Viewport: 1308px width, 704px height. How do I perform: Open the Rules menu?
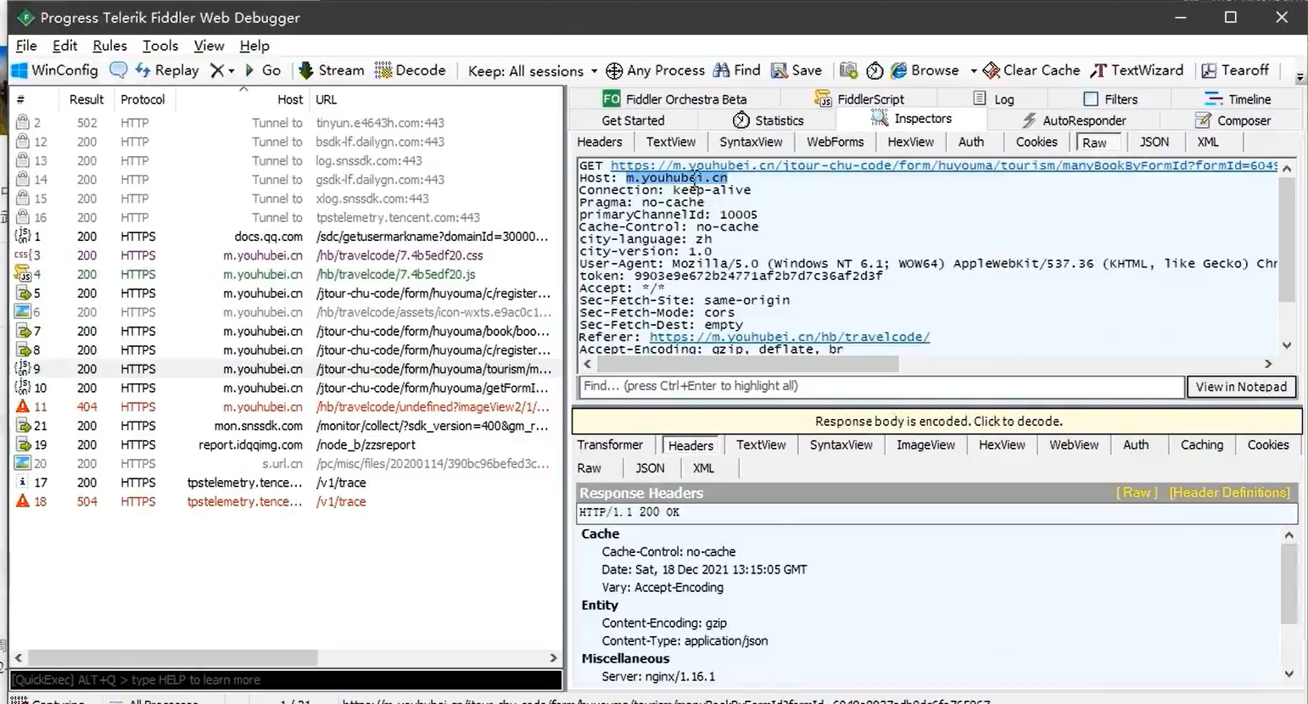109,46
